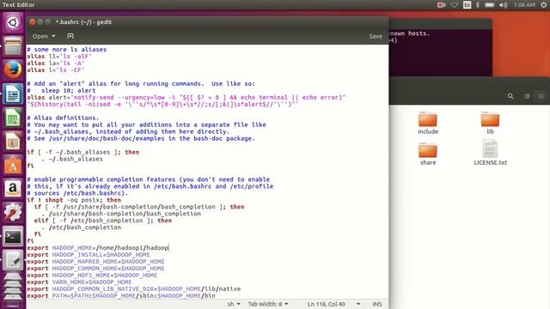Screen dimensions: 550x309
Task: Select the share folder in Files
Action: 428,154
